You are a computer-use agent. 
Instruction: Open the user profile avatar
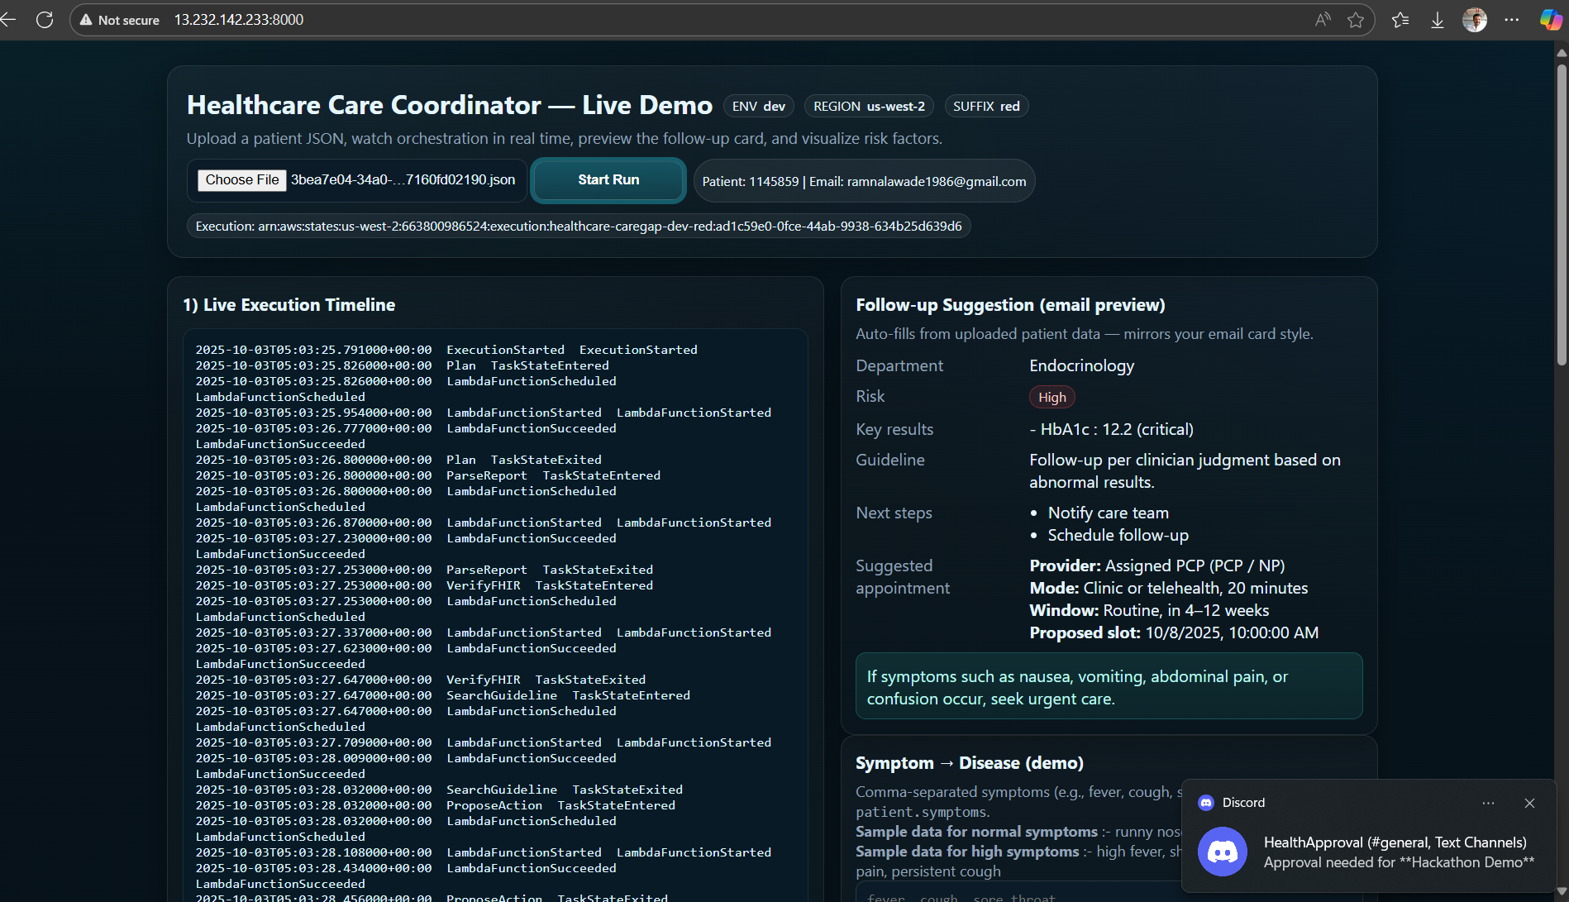coord(1475,20)
